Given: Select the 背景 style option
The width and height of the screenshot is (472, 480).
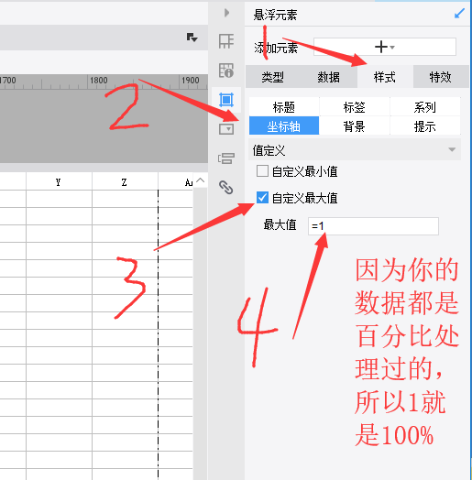Looking at the screenshot, I should click(x=355, y=125).
